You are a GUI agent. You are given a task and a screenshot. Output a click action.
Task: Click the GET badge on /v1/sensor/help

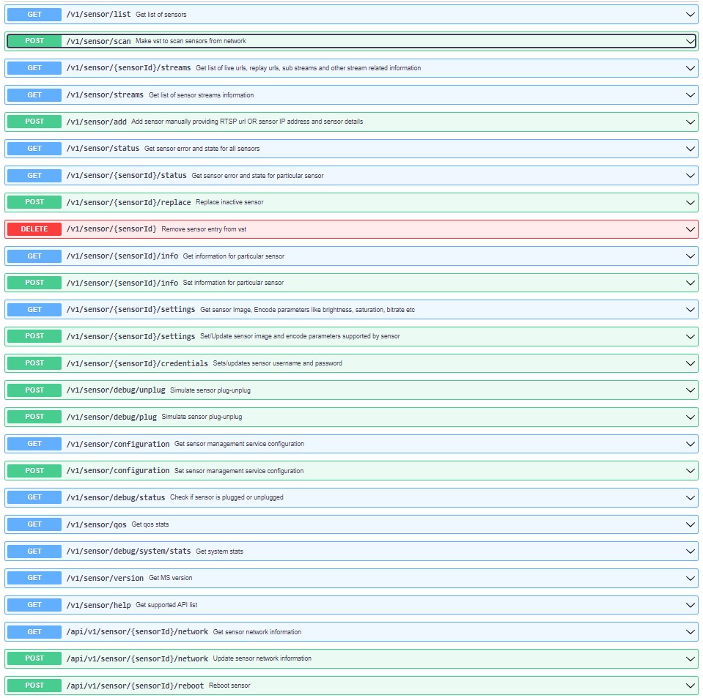(x=33, y=604)
